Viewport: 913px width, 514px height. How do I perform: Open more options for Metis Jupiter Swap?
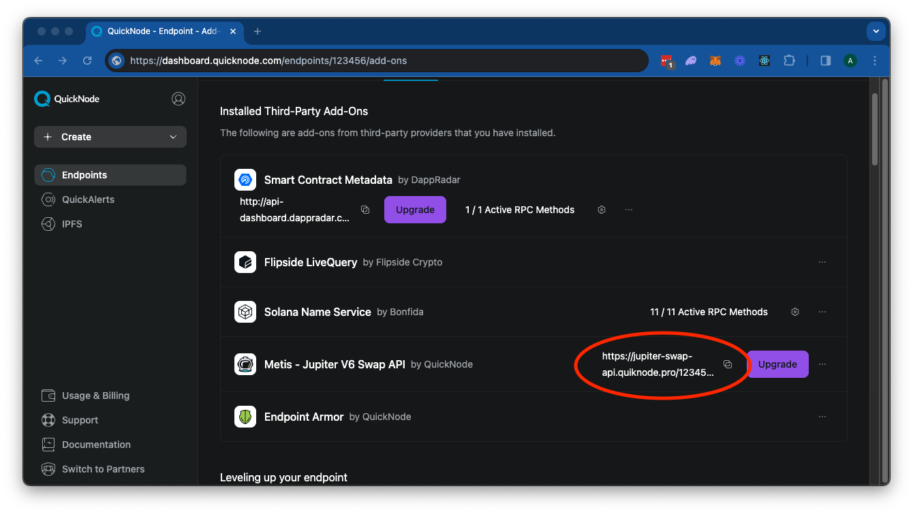tap(822, 364)
